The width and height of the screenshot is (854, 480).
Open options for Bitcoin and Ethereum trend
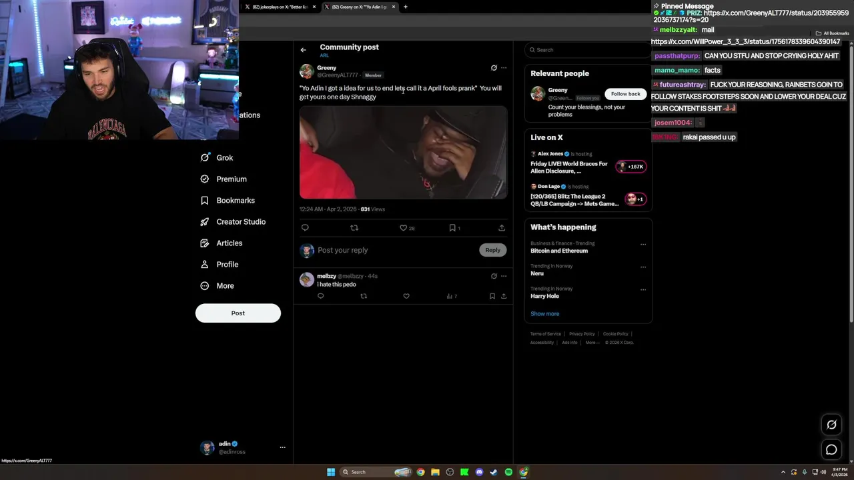(x=643, y=245)
